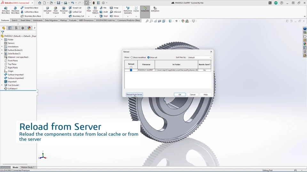
Task: Select the Lofted Cut tool
Action: [x=75, y=12]
